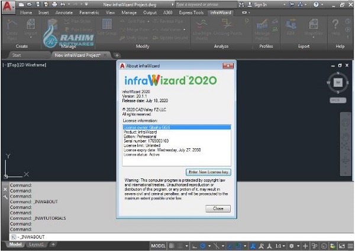Click MODEL space button in status bar

(x=158, y=246)
